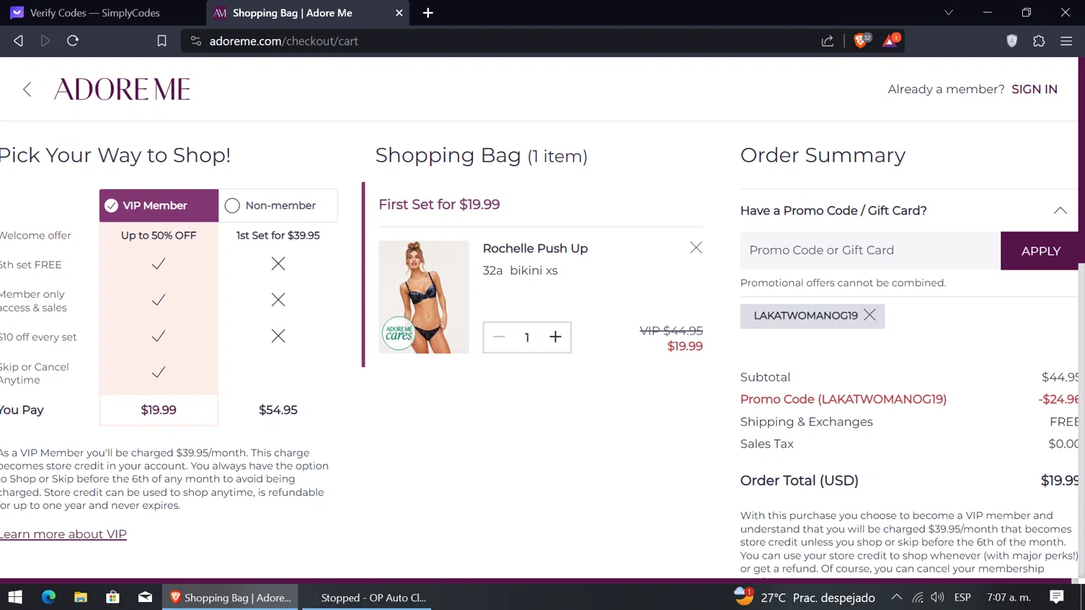The height and width of the screenshot is (610, 1085).
Task: Open Microsoft Store from the taskbar
Action: click(113, 597)
